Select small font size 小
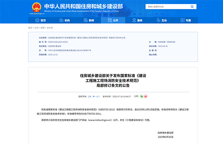Viewport: 223px width, 148px height. click(97, 96)
